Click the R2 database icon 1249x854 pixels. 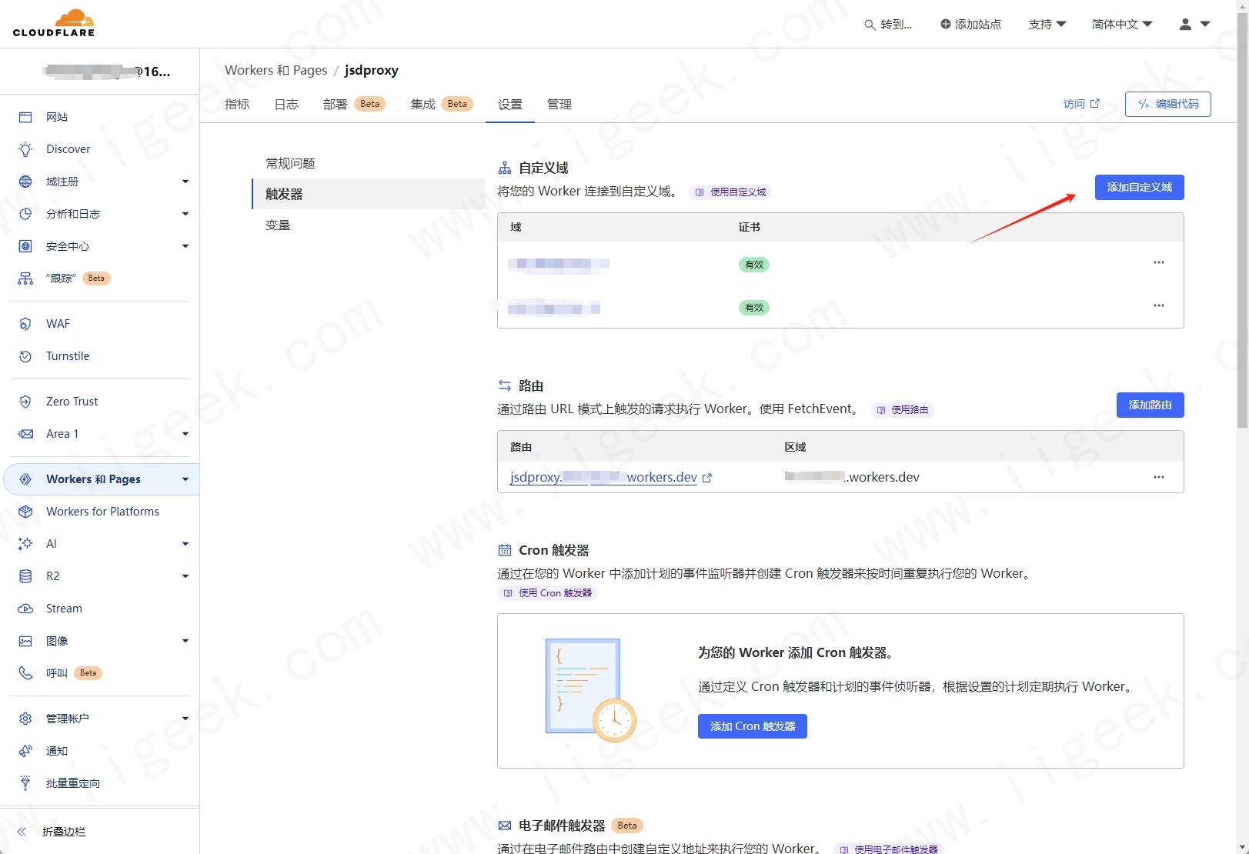click(x=25, y=576)
